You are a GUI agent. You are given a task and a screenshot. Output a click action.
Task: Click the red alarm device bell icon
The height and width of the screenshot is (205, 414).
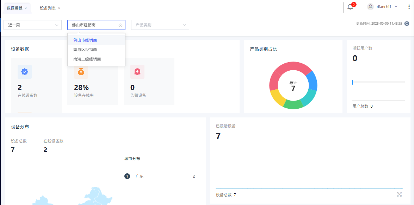point(137,72)
